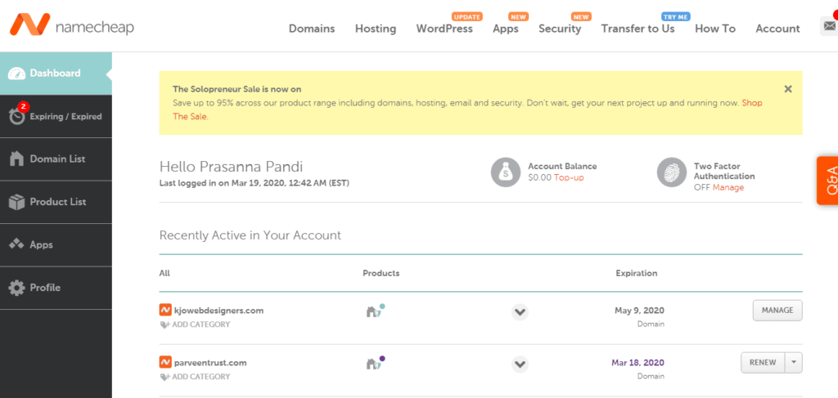Expand the parveentrust.com row details
This screenshot has width=838, height=398.
(520, 364)
